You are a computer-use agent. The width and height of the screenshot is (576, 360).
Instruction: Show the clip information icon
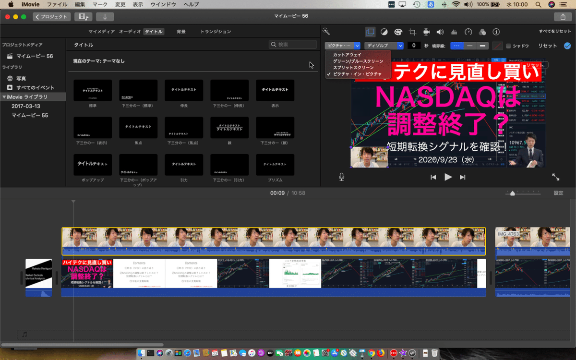(496, 32)
